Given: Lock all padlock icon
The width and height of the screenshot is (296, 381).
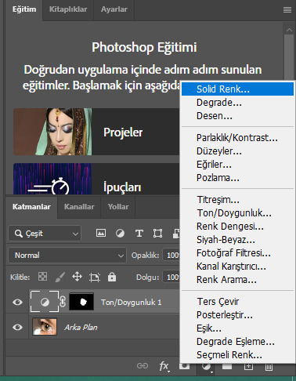Looking at the screenshot, I should (x=112, y=277).
